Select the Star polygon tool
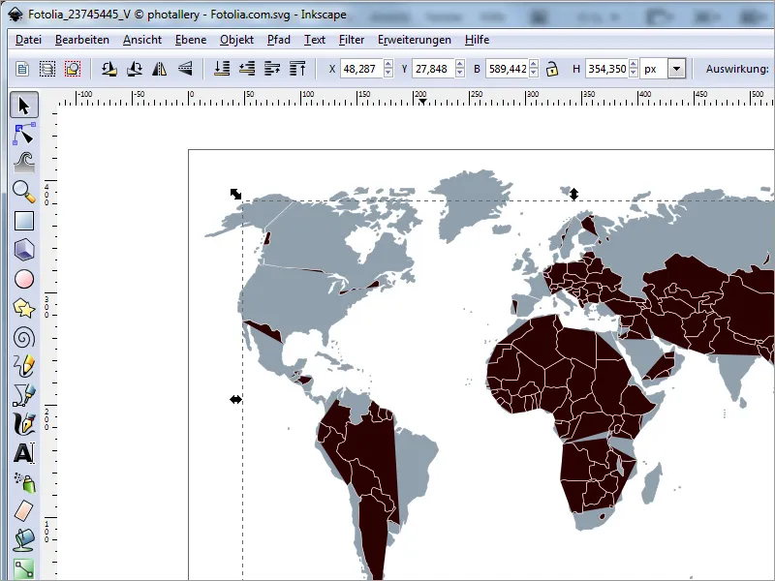This screenshot has width=775, height=581. point(23,308)
